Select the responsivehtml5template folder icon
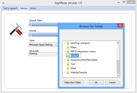 coord(68,60)
